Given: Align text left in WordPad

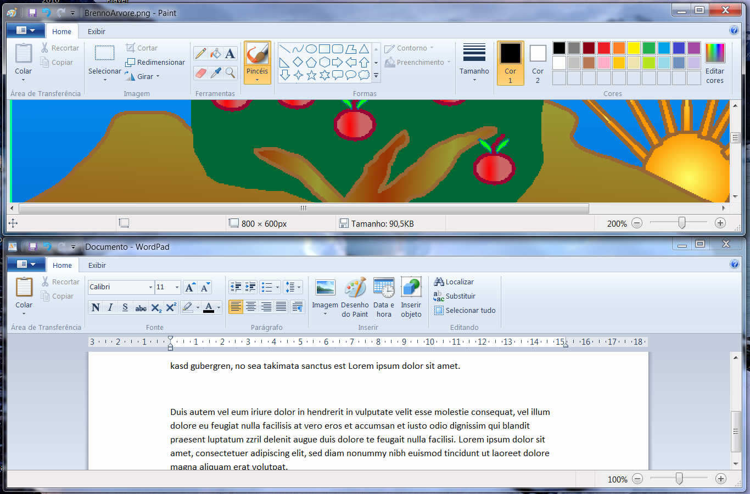Looking at the screenshot, I should point(236,307).
